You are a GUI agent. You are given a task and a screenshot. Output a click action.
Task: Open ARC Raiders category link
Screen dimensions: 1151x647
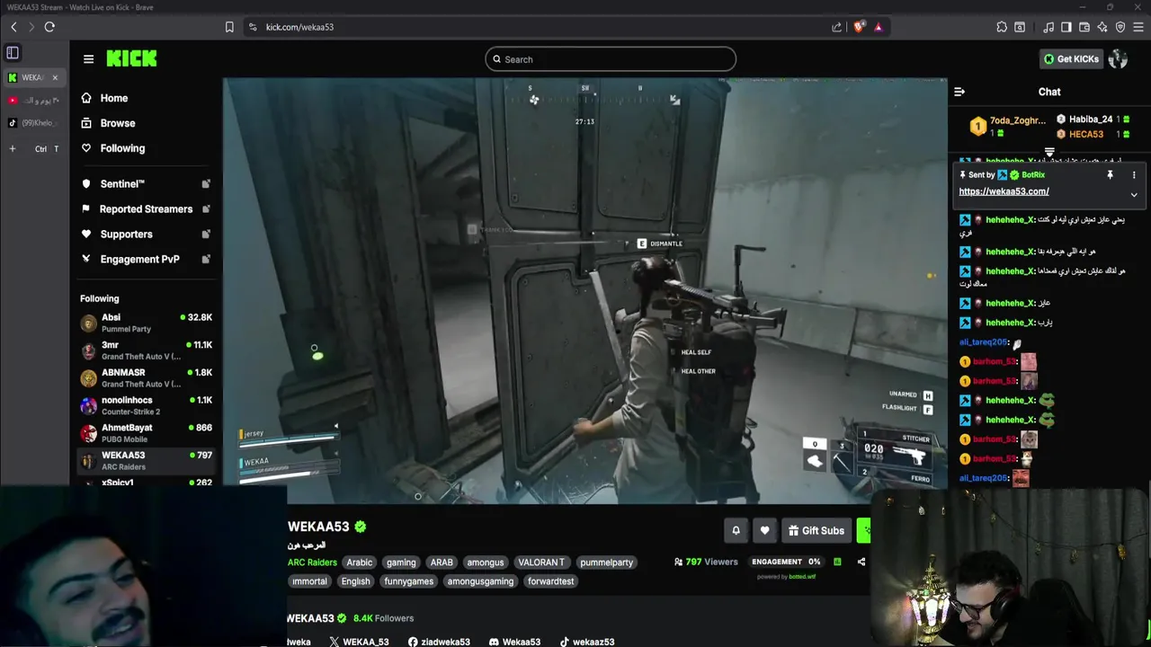tap(312, 563)
